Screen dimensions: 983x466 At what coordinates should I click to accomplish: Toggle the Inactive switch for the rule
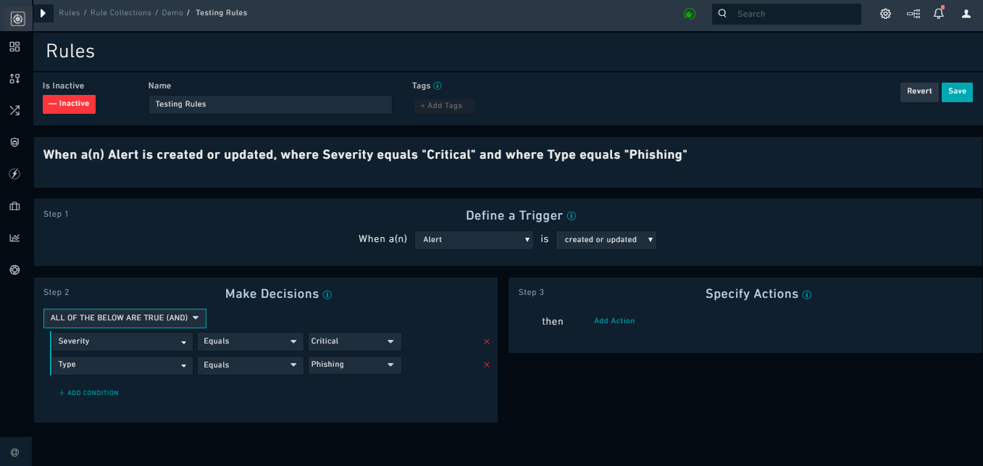pos(69,104)
